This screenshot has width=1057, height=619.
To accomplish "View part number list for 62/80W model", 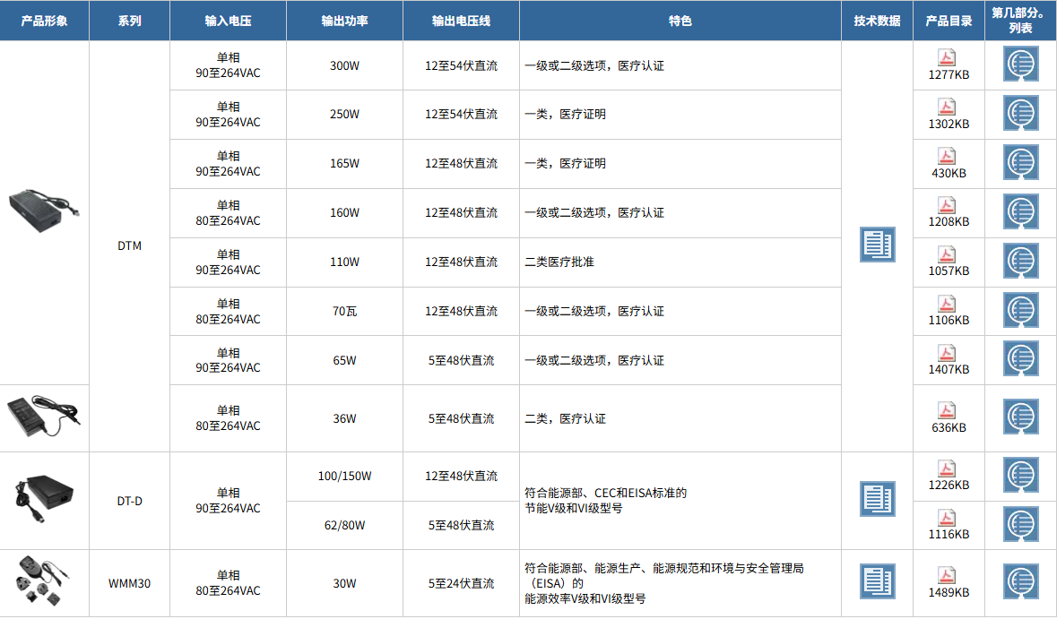I will pos(1020,524).
